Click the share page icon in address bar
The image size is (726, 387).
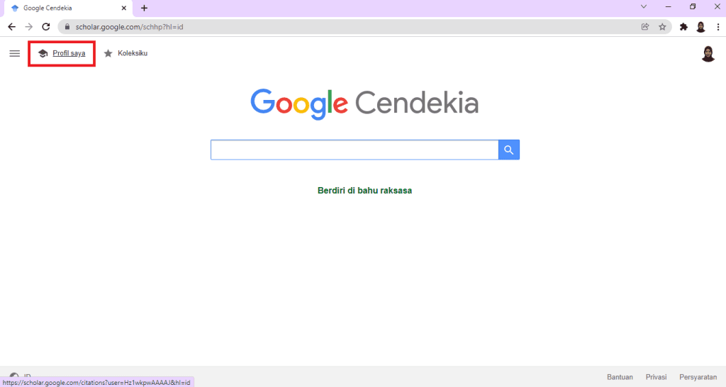(645, 27)
